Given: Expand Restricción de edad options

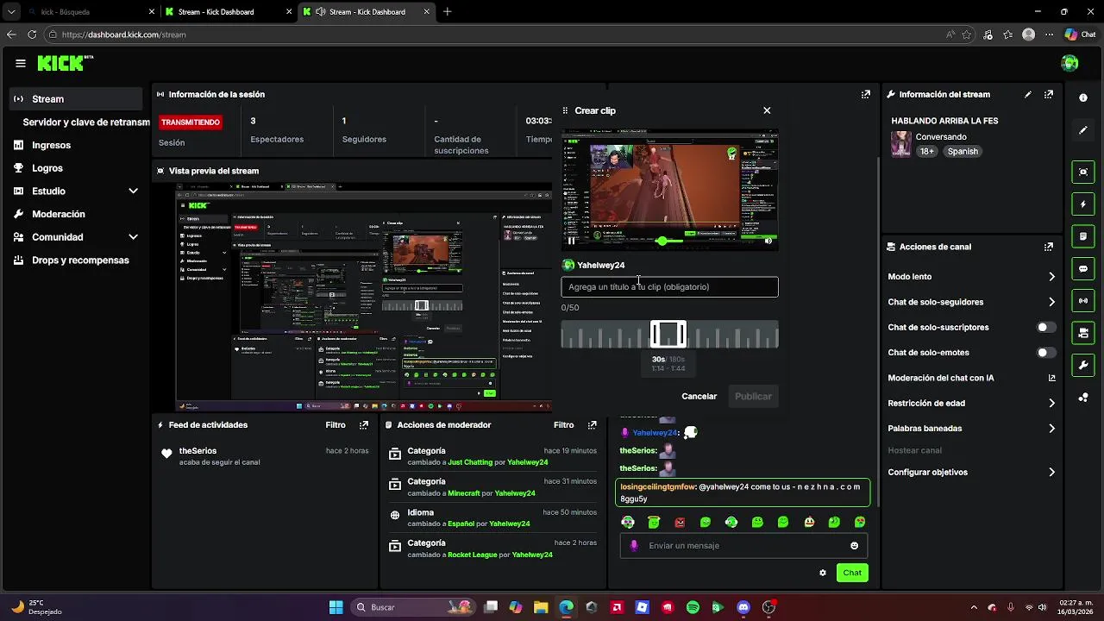Looking at the screenshot, I should (x=1051, y=403).
